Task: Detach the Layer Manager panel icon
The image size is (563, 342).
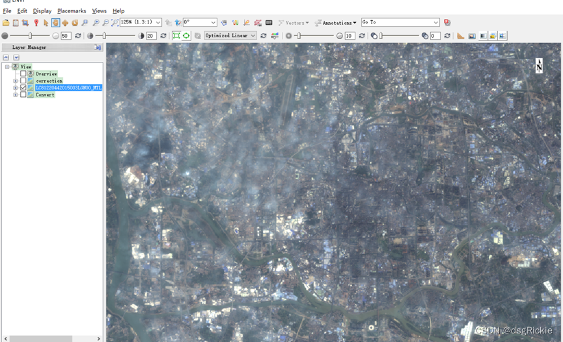Action: click(x=97, y=47)
